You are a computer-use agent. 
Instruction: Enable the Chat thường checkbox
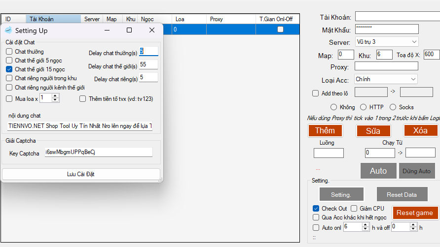tap(9, 52)
